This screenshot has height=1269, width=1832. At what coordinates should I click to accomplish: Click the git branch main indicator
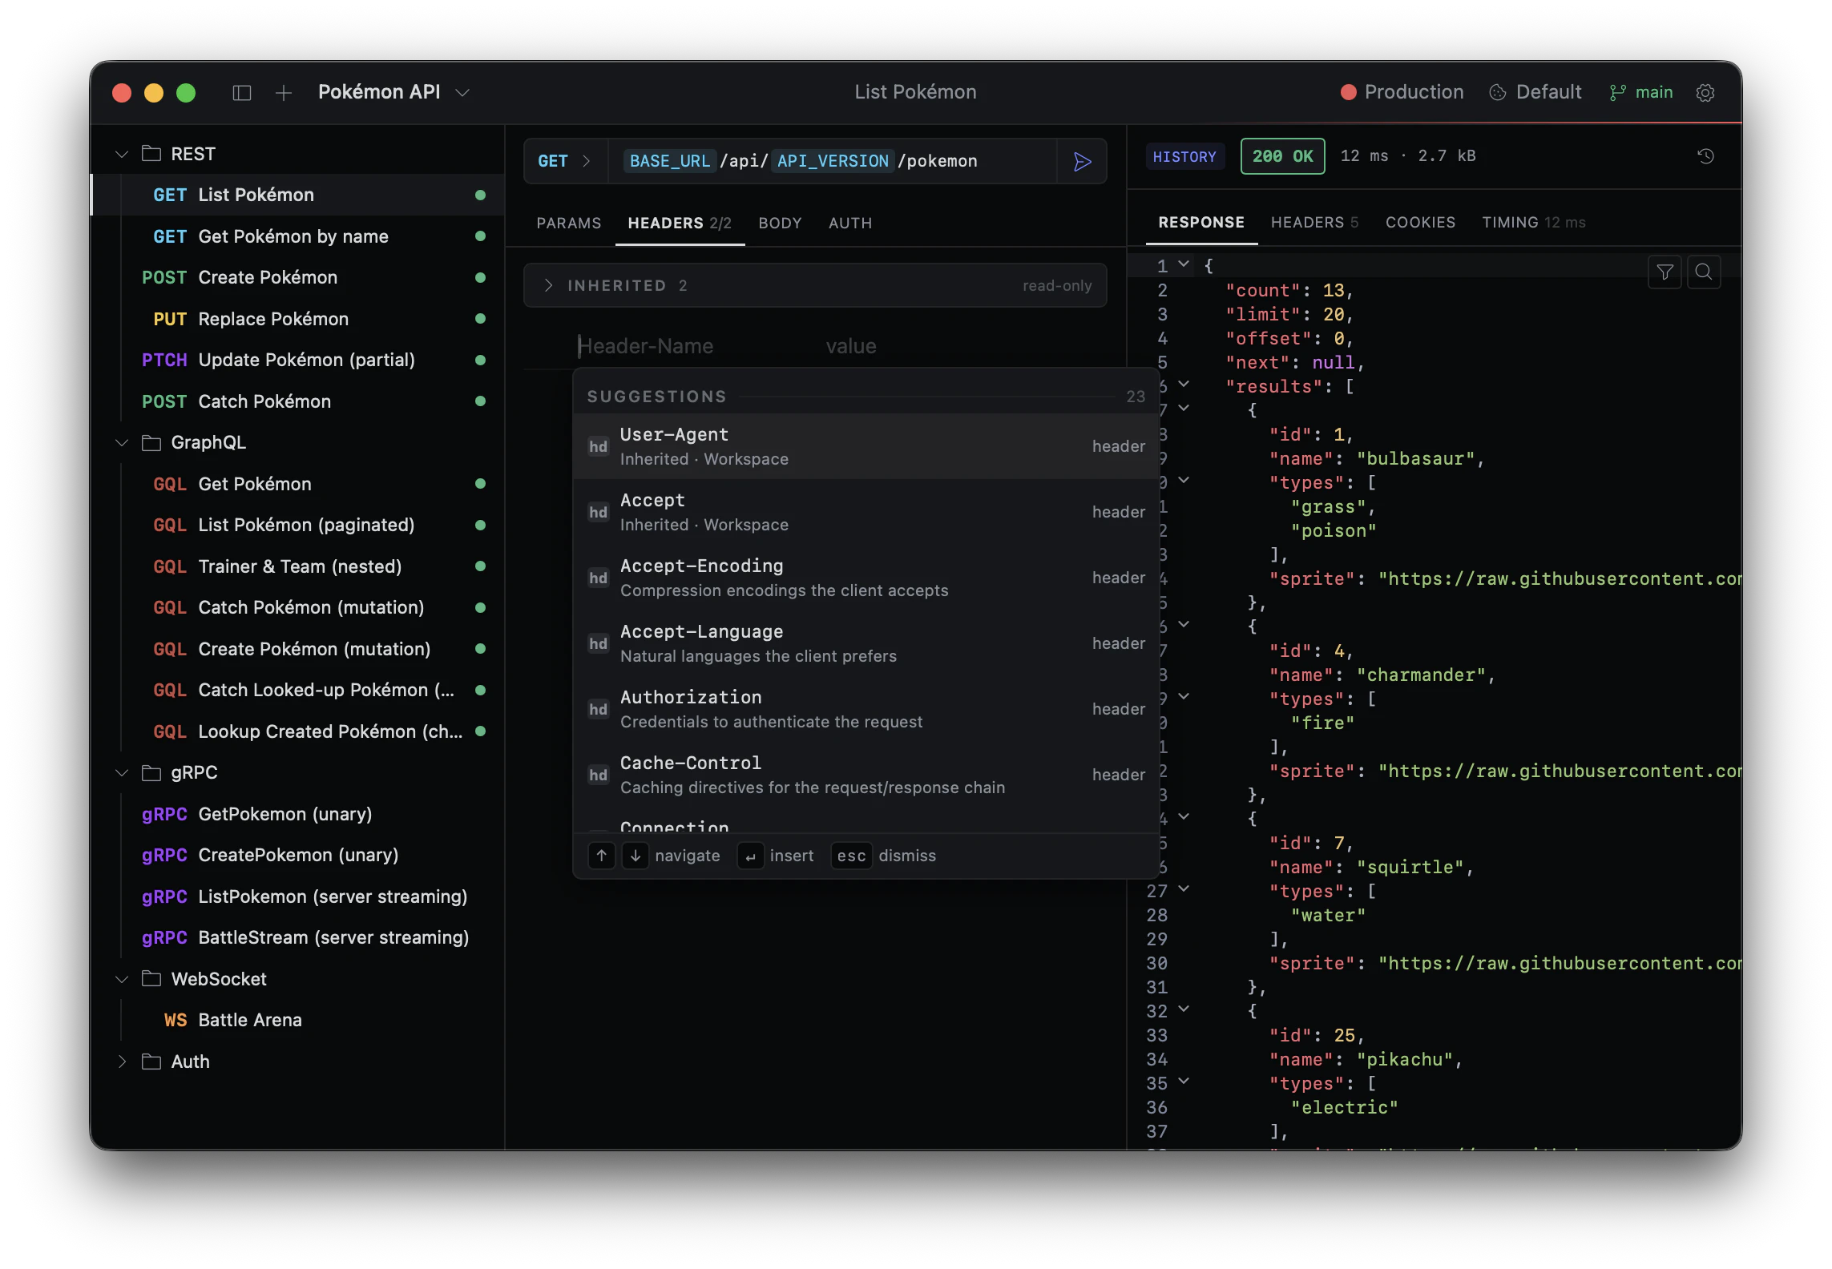pyautogui.click(x=1640, y=93)
